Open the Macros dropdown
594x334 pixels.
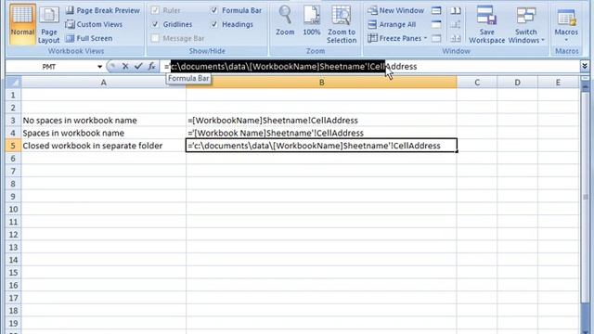(566, 24)
